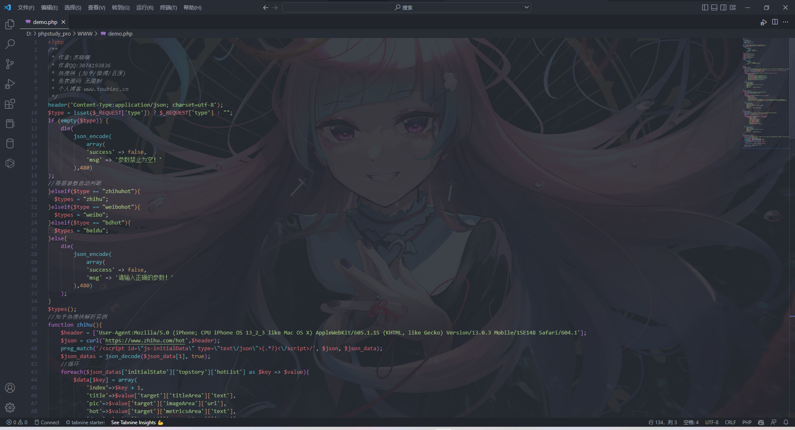Open the 终端(T) menu

coord(168,7)
